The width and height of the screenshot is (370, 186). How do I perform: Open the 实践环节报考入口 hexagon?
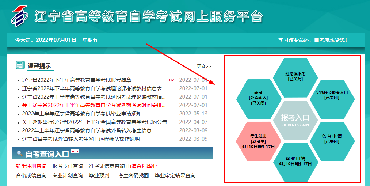pos(331,95)
